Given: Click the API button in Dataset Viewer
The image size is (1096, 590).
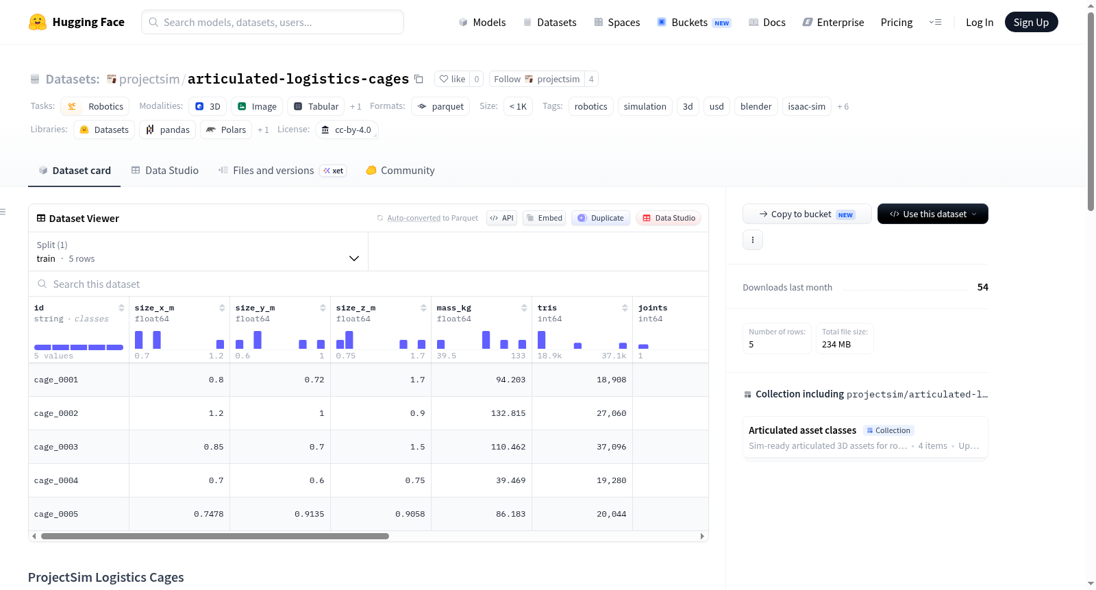Looking at the screenshot, I should point(501,218).
